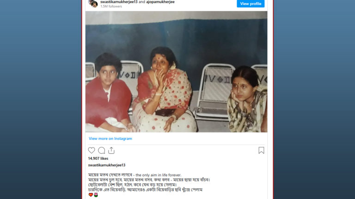The width and height of the screenshot is (355, 199).
Task: Click the heart emoji in caption
Action: [x=91, y=195]
